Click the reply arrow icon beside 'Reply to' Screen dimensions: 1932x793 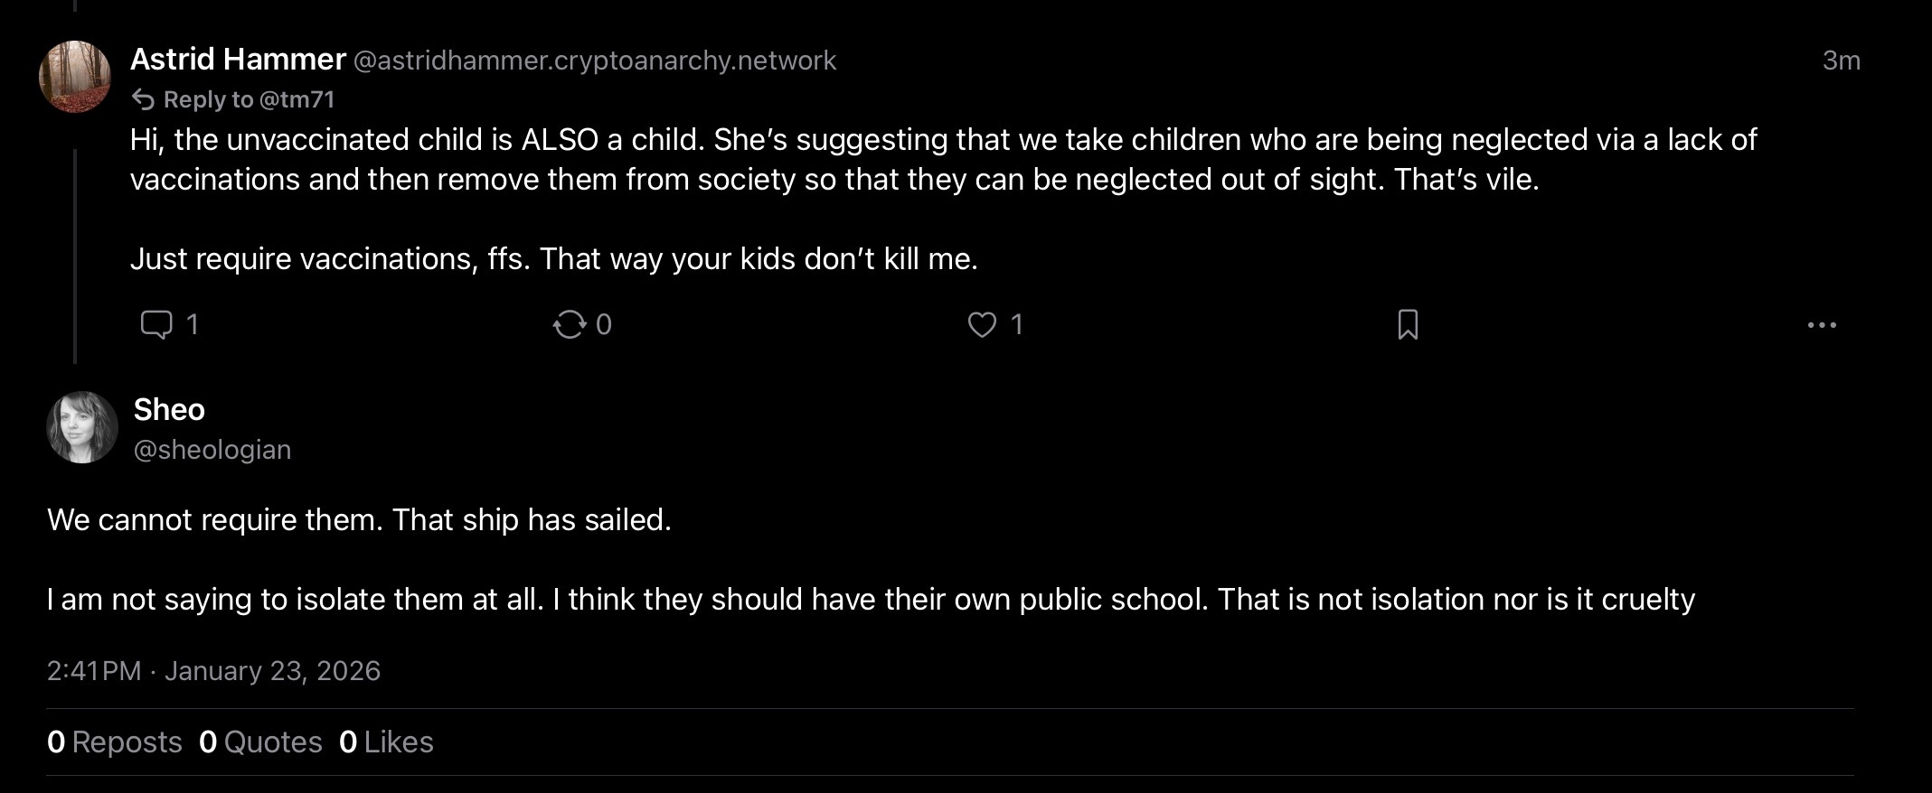(x=143, y=99)
